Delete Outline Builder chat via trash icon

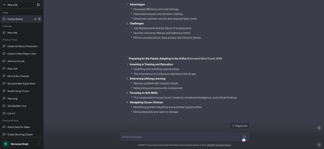point(40,19)
